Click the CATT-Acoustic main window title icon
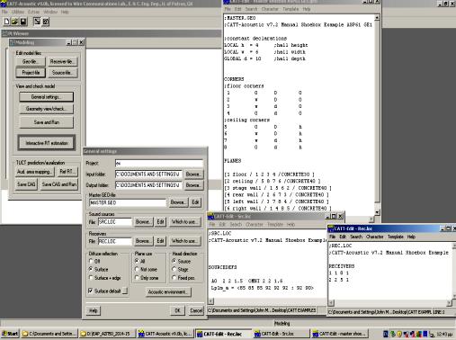Image resolution: width=456 pixels, height=340 pixels. [4, 4]
